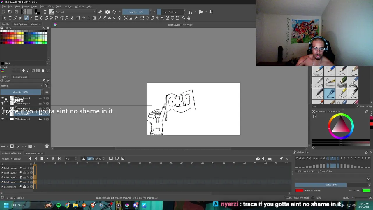Toggle Eraser mode in the toolbar
This screenshot has height=210, width=373.
pyautogui.click(x=100, y=12)
